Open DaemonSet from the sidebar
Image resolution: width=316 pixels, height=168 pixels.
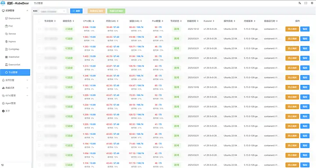tap(14, 65)
